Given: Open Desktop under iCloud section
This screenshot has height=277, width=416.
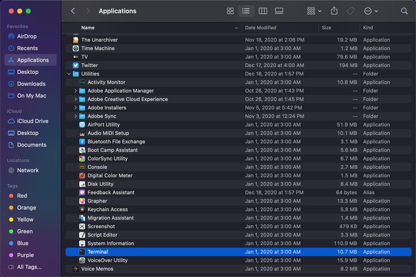Looking at the screenshot, I should tap(31, 133).
